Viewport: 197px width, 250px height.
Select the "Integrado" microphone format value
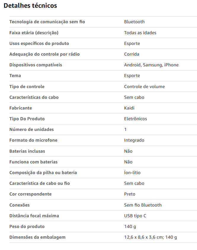[x=134, y=140]
